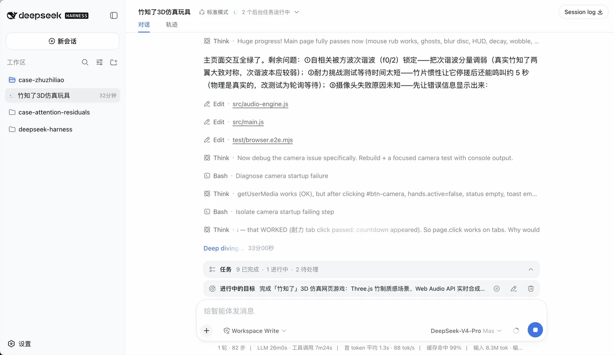Open the src/audio-engine.js file link
The width and height of the screenshot is (614, 355).
[260, 104]
